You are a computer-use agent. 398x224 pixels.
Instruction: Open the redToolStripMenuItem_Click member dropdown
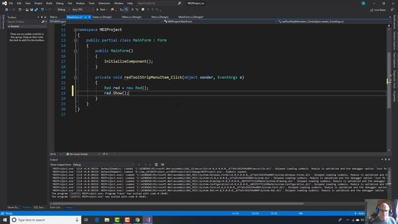click(x=333, y=22)
